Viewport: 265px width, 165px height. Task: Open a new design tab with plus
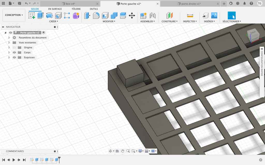pos(224,4)
